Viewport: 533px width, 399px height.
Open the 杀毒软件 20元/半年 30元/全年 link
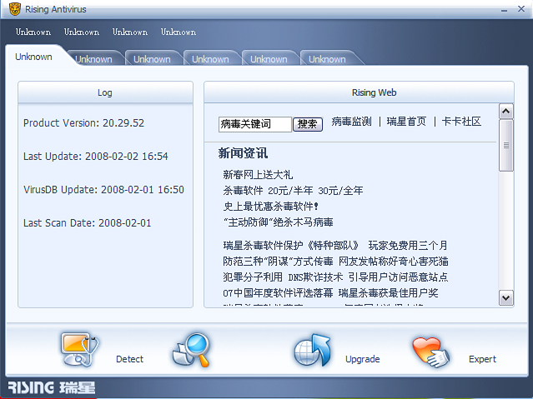(293, 191)
